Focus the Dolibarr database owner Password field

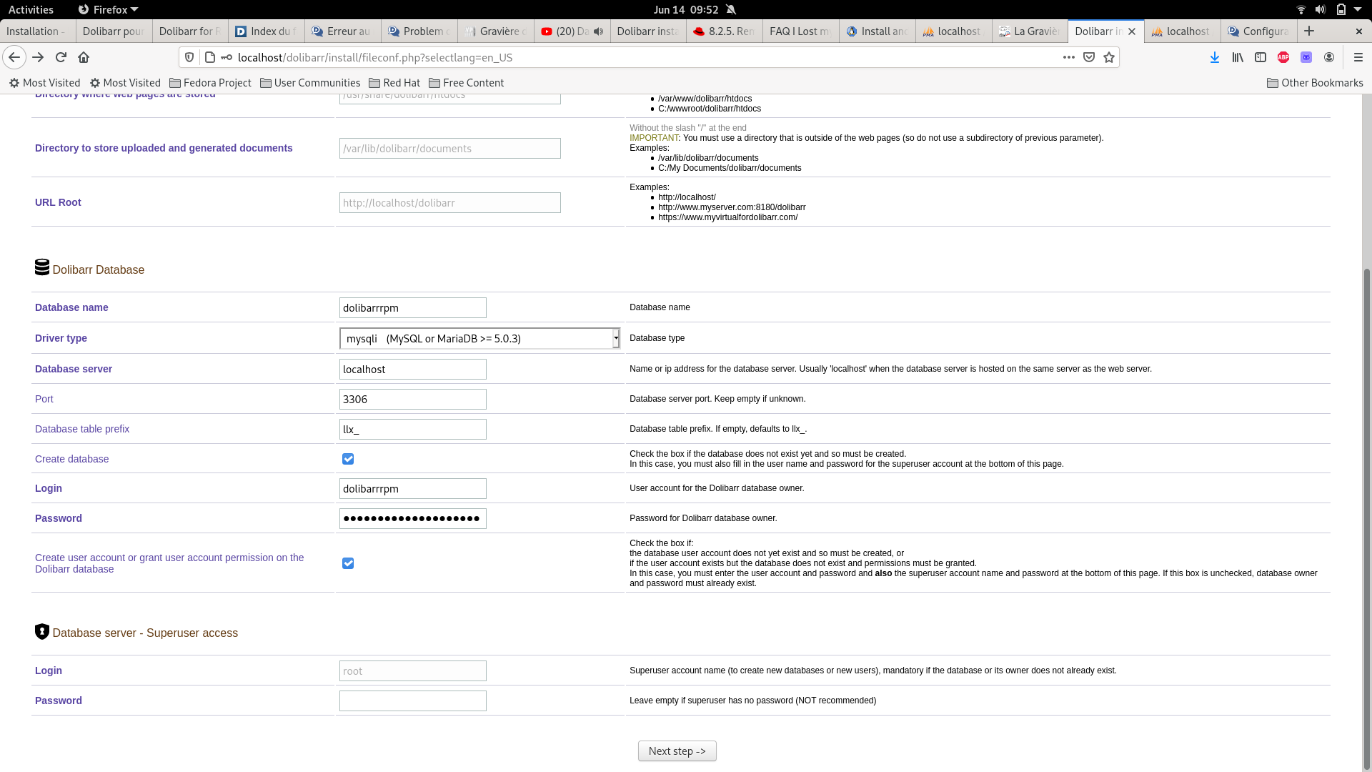(413, 519)
